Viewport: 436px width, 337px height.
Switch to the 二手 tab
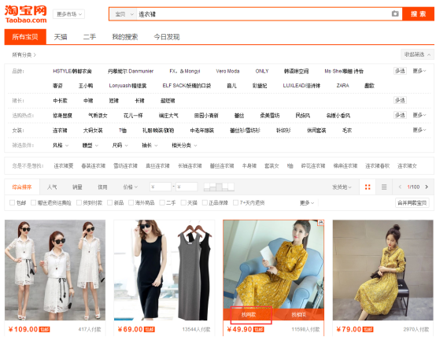coord(90,37)
